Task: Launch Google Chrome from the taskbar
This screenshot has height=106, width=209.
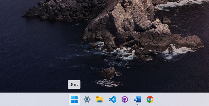Action: pyautogui.click(x=150, y=99)
